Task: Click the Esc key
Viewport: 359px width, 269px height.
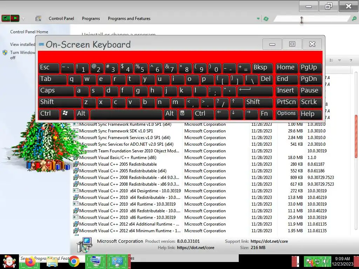Action: pyautogui.click(x=49, y=68)
